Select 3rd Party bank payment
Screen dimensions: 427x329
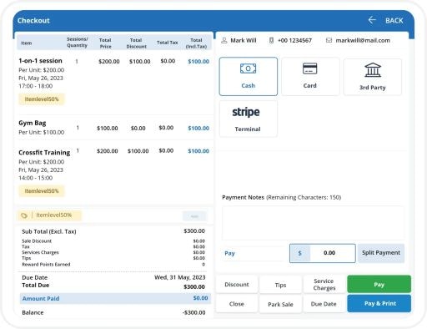tap(373, 77)
